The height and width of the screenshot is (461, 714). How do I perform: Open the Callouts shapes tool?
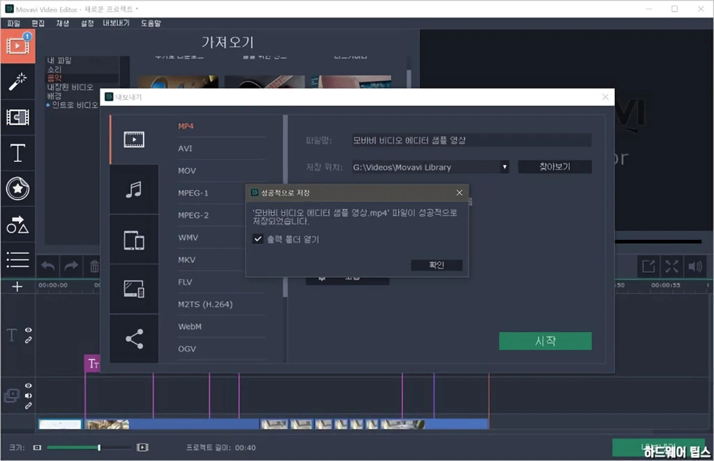(x=17, y=225)
